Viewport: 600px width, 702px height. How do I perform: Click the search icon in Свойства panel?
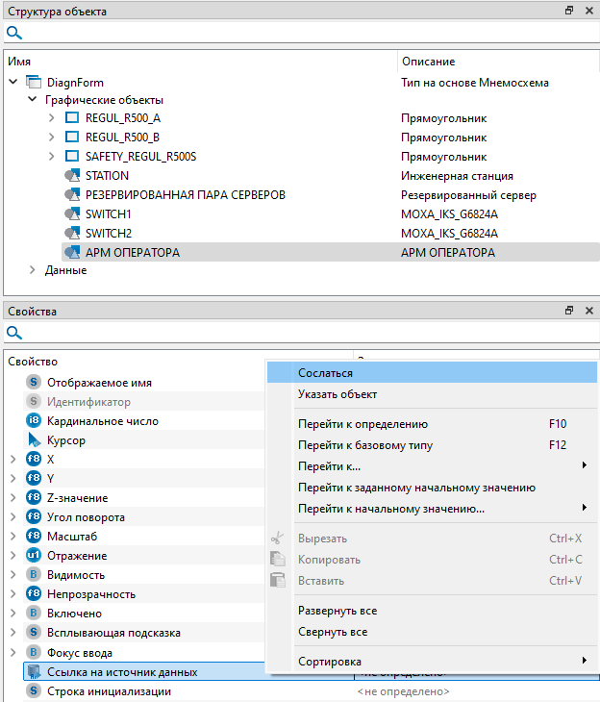(x=14, y=333)
